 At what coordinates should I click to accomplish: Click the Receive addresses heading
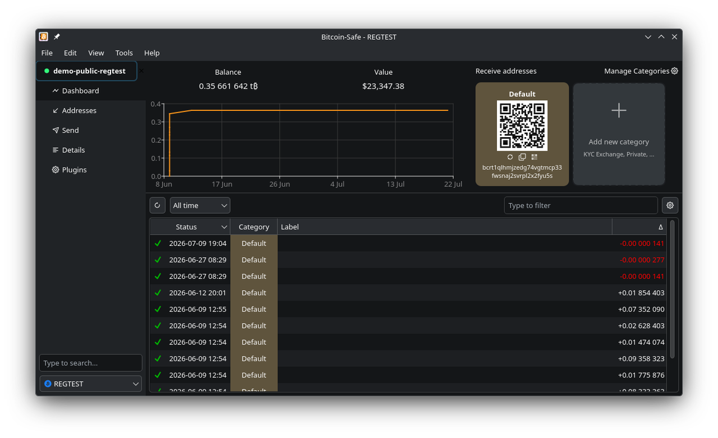[506, 71]
